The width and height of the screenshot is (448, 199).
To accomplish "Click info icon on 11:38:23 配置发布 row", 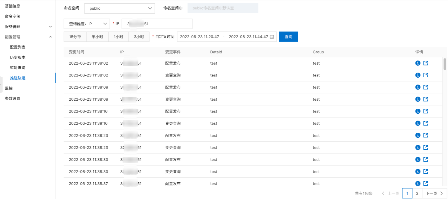I will point(418,135).
